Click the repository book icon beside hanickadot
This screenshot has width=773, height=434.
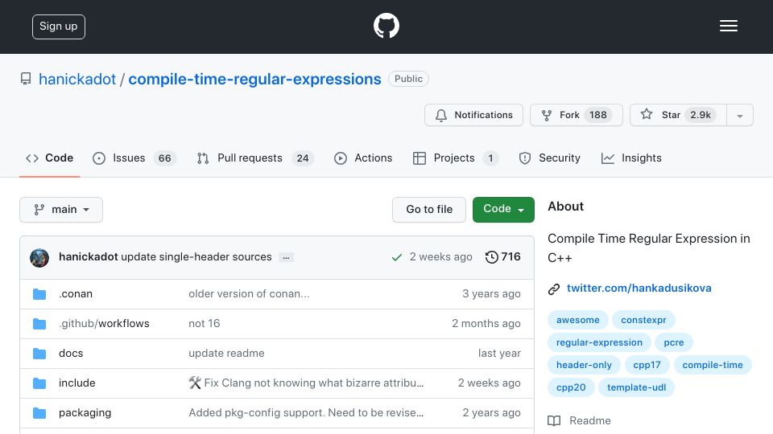26,79
